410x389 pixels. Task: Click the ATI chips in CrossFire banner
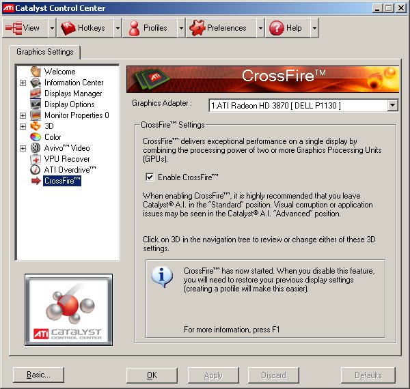[x=151, y=78]
